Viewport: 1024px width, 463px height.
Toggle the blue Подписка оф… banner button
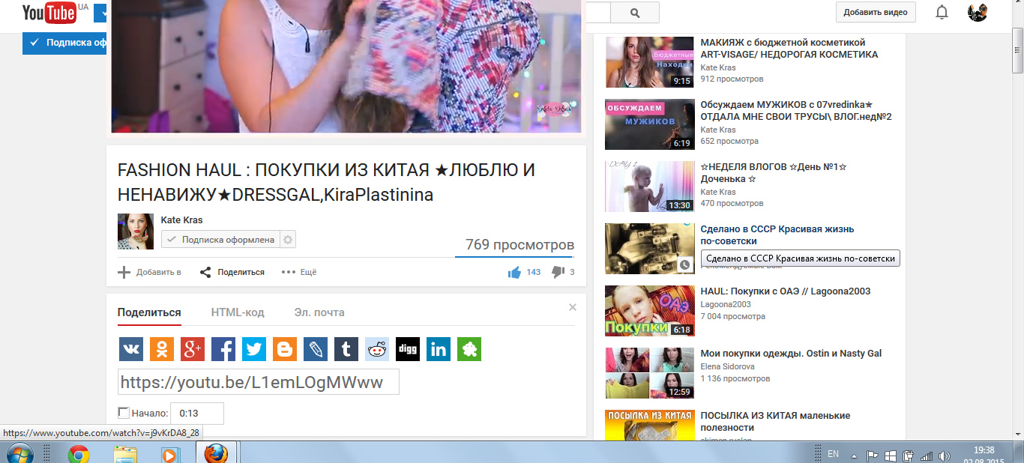(64, 43)
